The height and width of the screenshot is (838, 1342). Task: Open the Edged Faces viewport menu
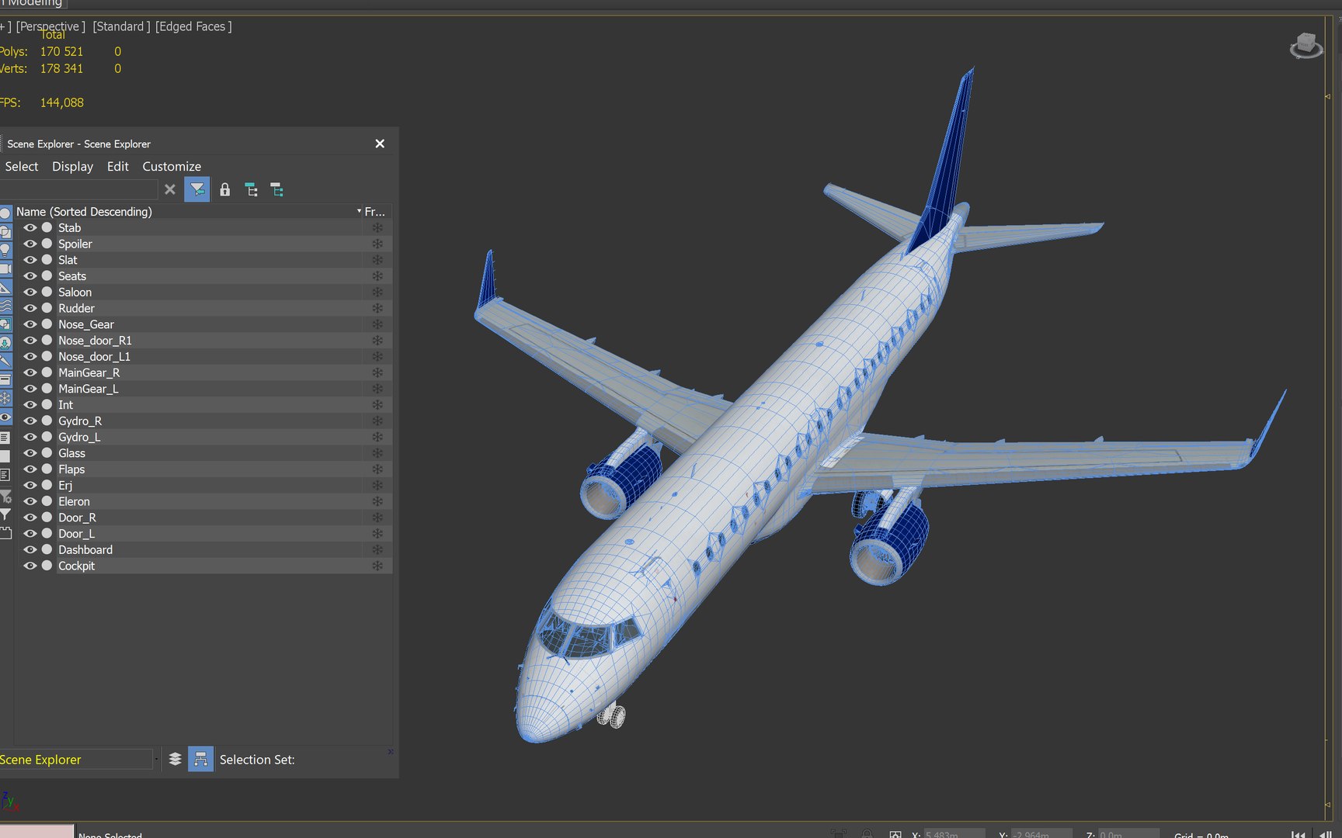coord(193,26)
